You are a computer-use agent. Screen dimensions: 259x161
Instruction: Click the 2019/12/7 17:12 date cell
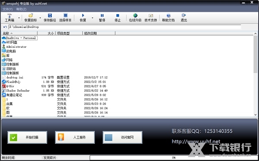coord(96,77)
